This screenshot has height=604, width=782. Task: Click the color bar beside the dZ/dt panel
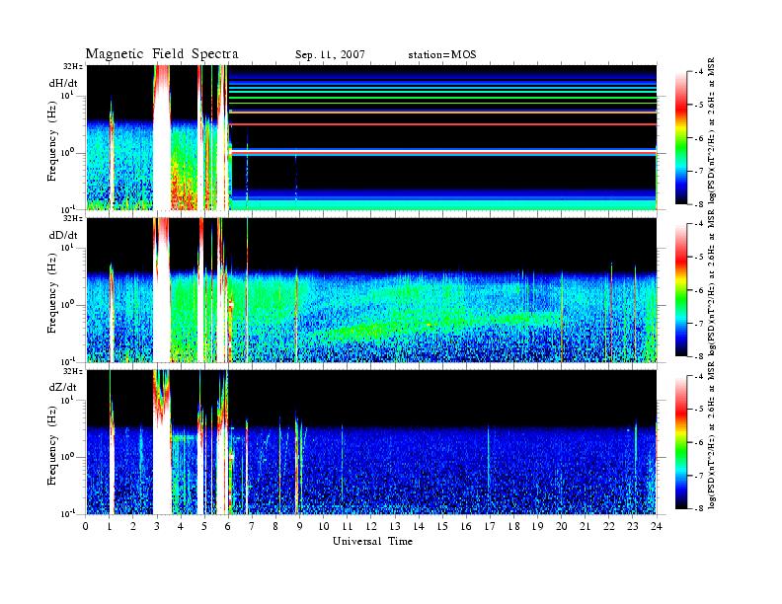(680, 442)
